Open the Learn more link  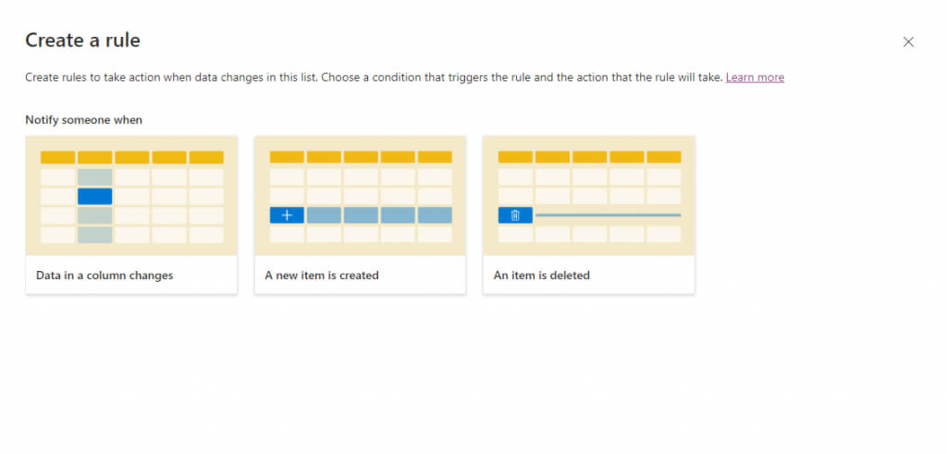pos(755,78)
